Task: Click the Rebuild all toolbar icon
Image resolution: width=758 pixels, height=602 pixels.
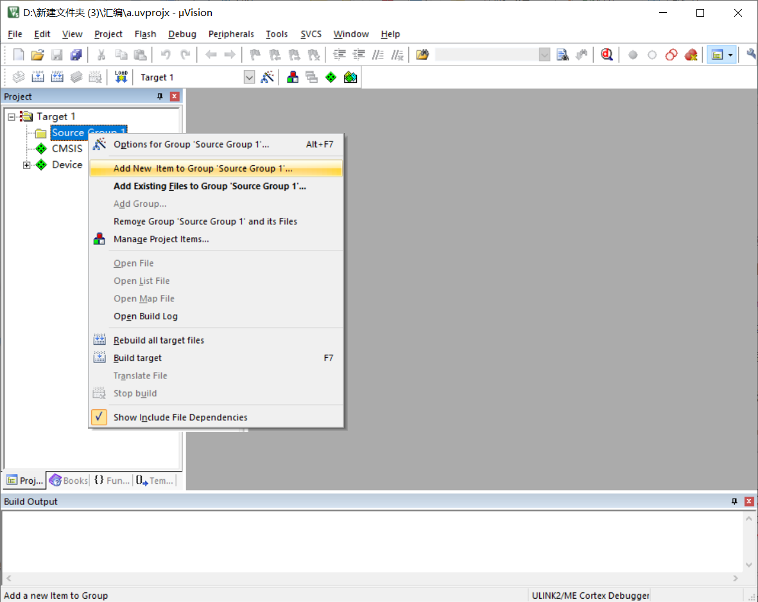Action: [x=57, y=77]
